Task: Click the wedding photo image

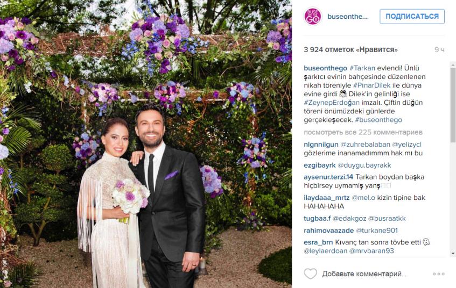Action: [146, 144]
